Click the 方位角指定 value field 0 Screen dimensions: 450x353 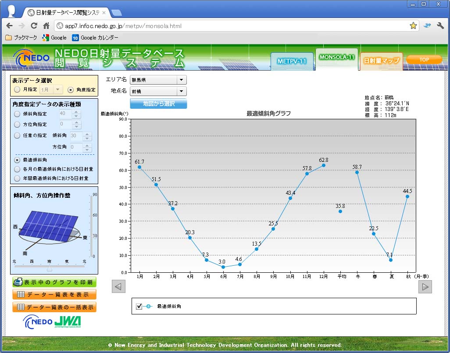[x=65, y=125]
